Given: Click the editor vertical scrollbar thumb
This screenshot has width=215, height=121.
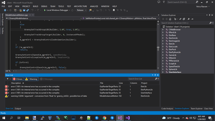Looking at the screenshot, I should pos(158,49).
